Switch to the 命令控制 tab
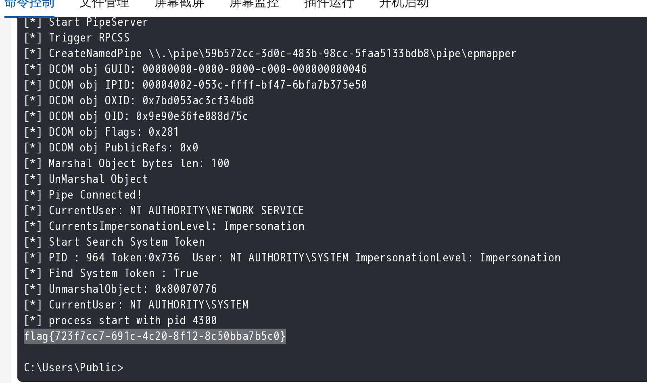The image size is (647, 383). [29, 4]
